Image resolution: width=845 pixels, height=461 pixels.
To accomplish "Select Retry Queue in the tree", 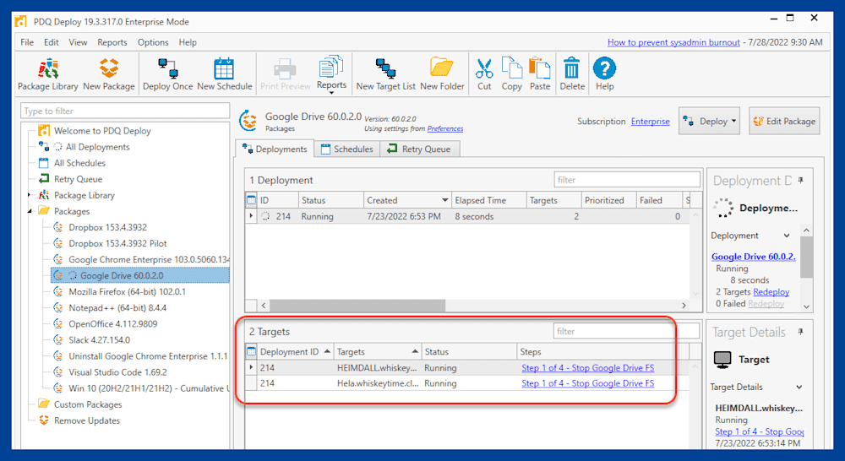I will [x=78, y=179].
